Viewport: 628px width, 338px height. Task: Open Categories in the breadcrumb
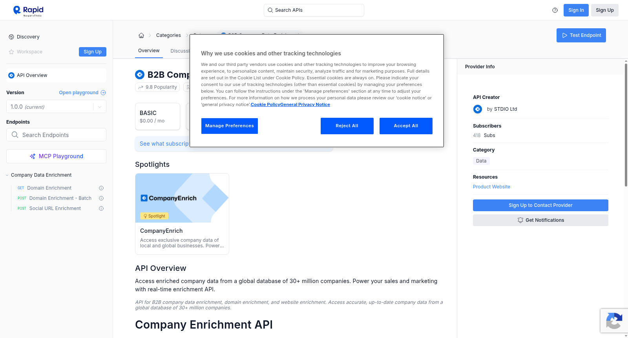point(168,35)
